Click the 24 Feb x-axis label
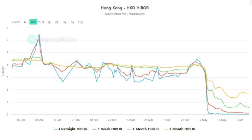 click(112, 120)
